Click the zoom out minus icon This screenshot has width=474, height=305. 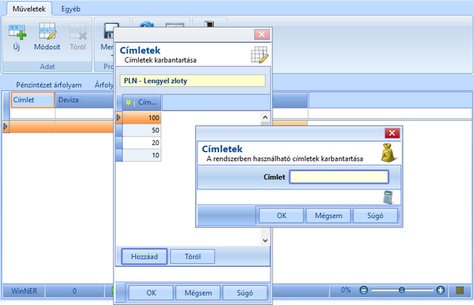(364, 290)
